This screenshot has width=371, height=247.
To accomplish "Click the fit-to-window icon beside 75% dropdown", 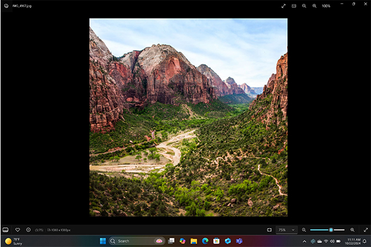I will pos(269,230).
